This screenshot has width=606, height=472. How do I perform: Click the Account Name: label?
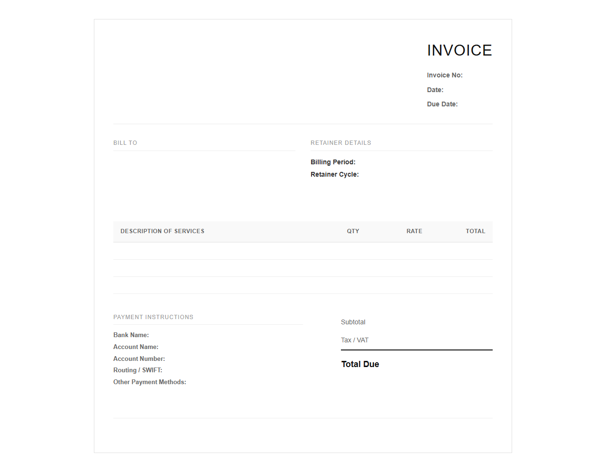coord(136,347)
